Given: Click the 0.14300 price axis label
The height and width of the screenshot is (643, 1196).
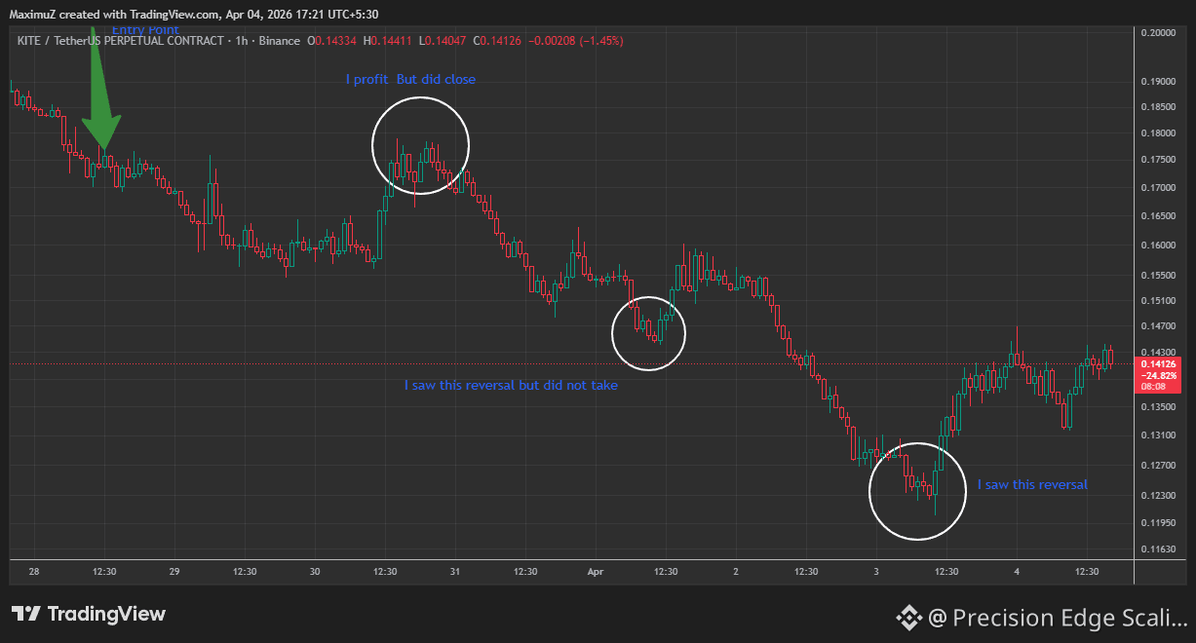Looking at the screenshot, I should click(x=1157, y=352).
